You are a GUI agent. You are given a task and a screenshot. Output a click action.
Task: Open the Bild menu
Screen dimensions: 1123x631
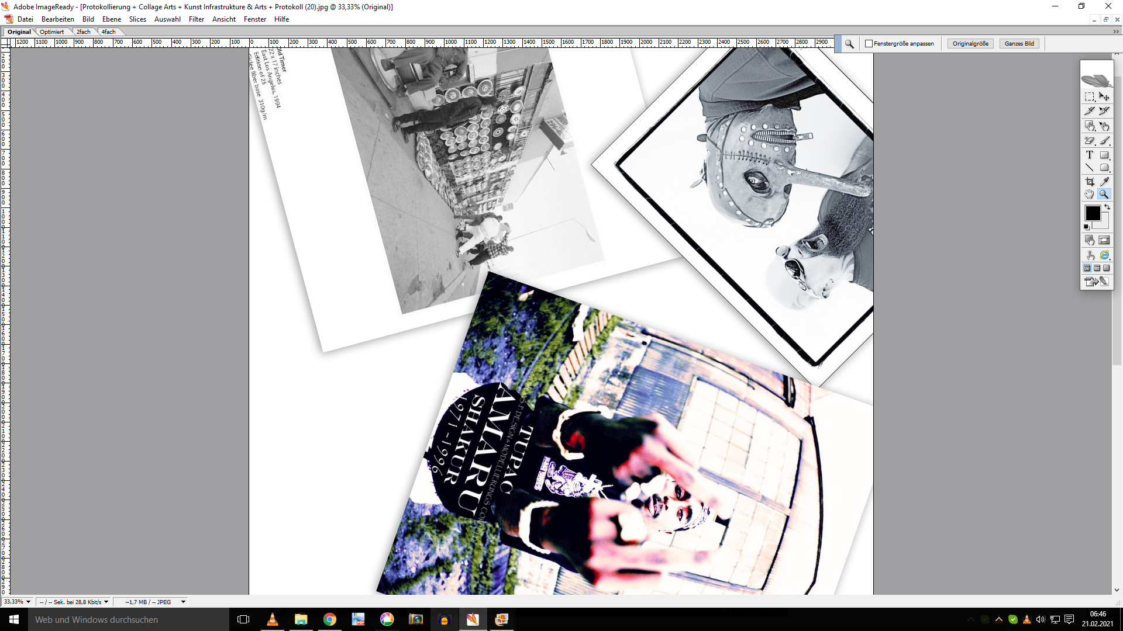pyautogui.click(x=88, y=19)
